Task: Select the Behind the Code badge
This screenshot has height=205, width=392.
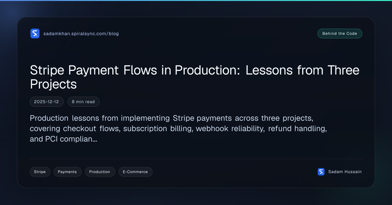Action: pyautogui.click(x=340, y=34)
